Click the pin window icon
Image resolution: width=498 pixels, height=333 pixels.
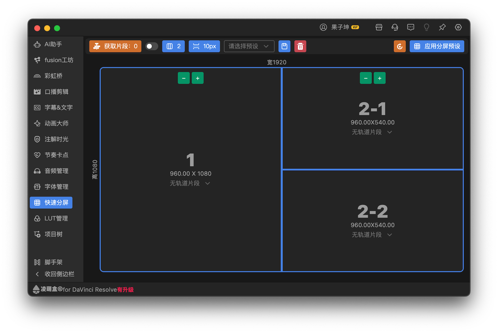tap(442, 27)
